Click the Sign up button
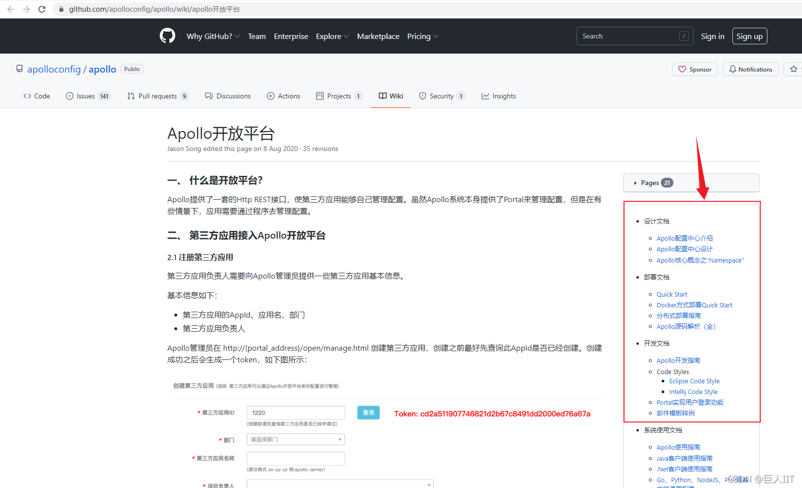This screenshot has width=802, height=488. [749, 36]
